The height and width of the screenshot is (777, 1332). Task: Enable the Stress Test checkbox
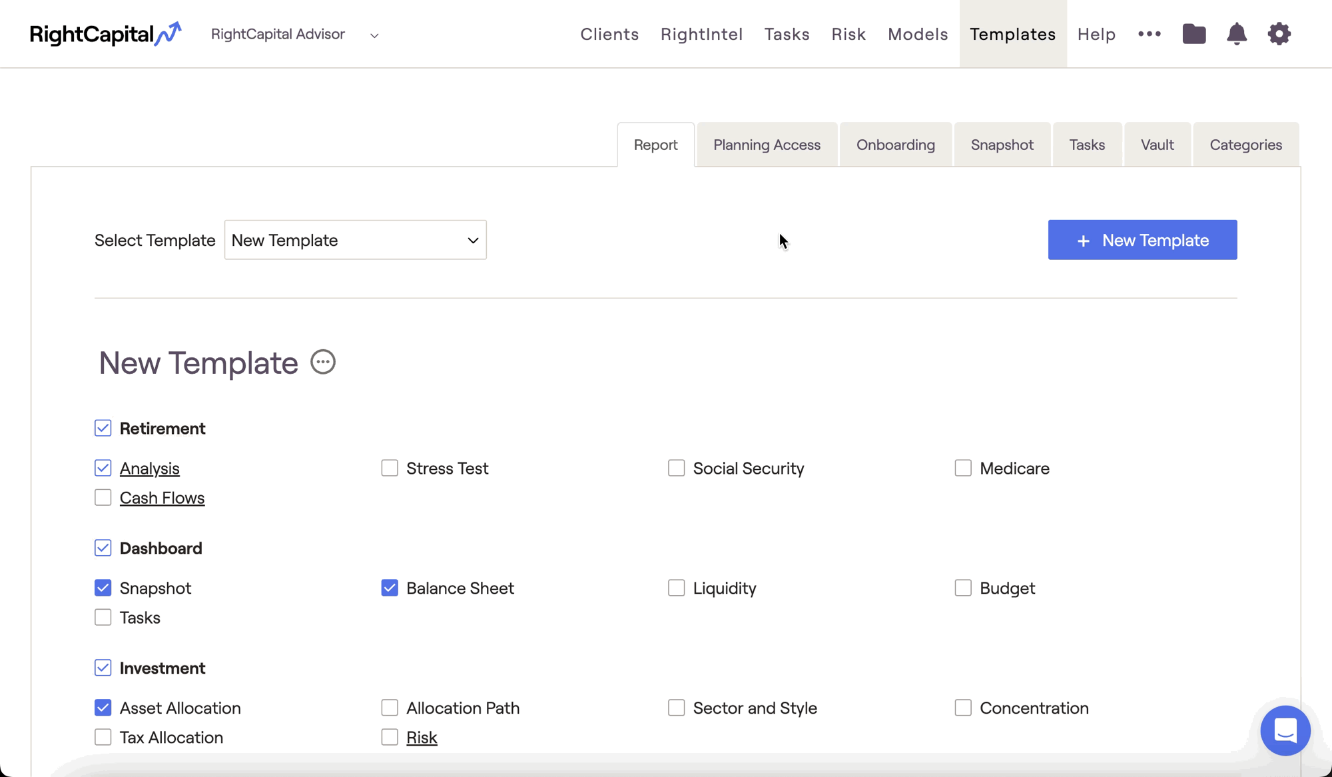[390, 468]
